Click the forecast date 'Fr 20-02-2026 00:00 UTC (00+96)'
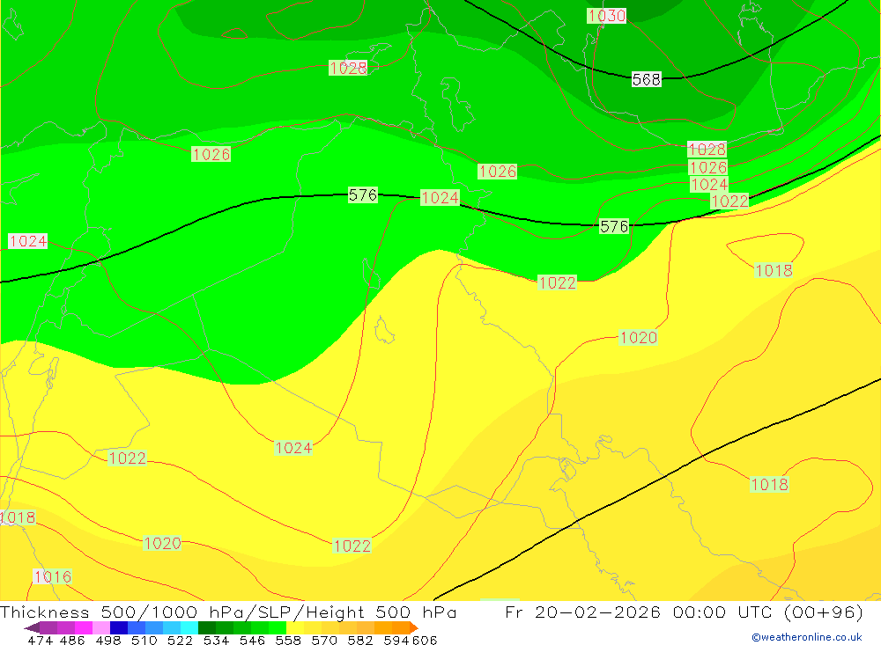Screen dimensions: 881x645 click(684, 612)
